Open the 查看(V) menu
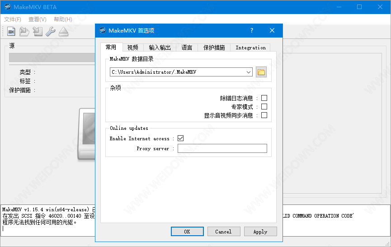Screen dimensions: 391x247 (x=38, y=19)
